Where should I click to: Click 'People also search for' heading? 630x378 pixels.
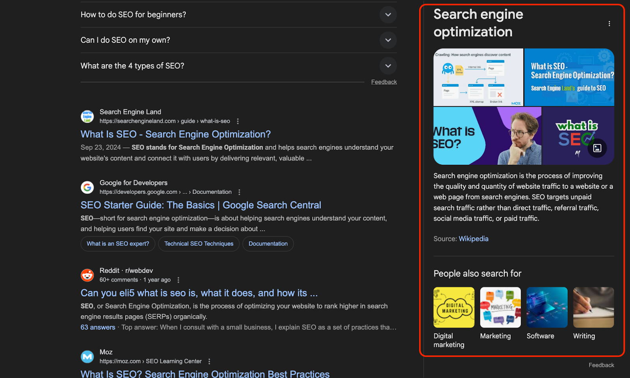pos(477,273)
